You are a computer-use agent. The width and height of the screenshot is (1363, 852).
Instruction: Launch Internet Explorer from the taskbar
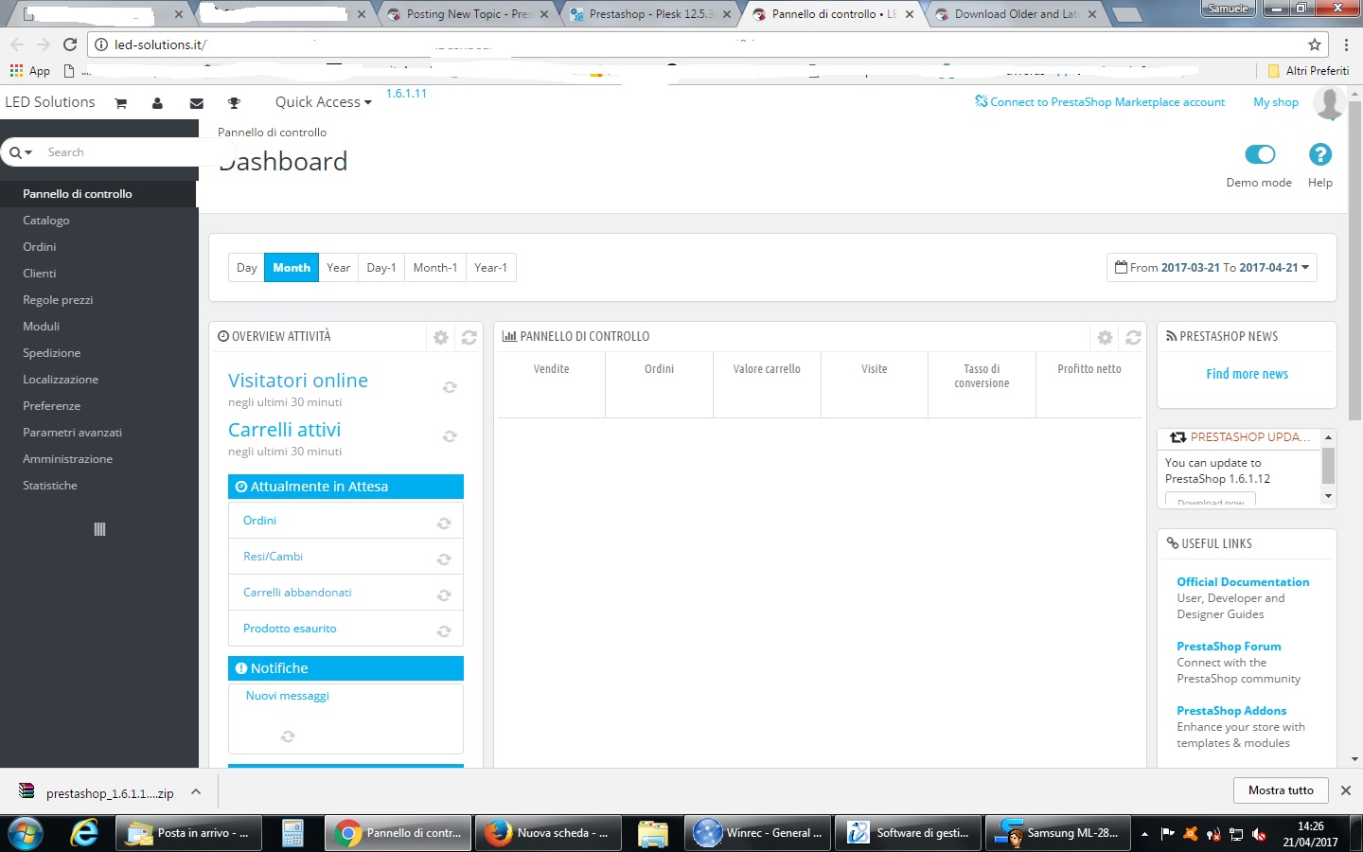pos(84,833)
